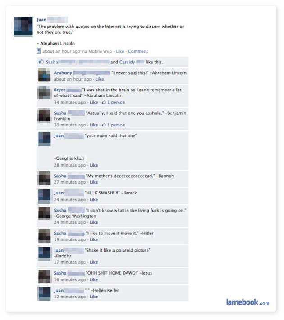Click thumbs-up icon on Bryce's comment
Viewport: 284px width, 320px height.
pos(104,102)
